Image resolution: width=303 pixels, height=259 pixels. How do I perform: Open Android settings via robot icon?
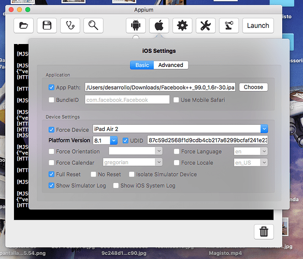tap(136, 25)
